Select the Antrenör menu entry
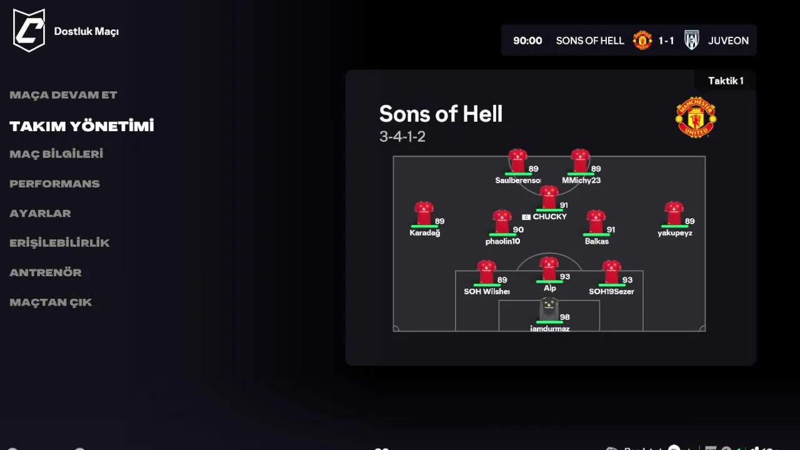800x450 pixels. coord(46,272)
